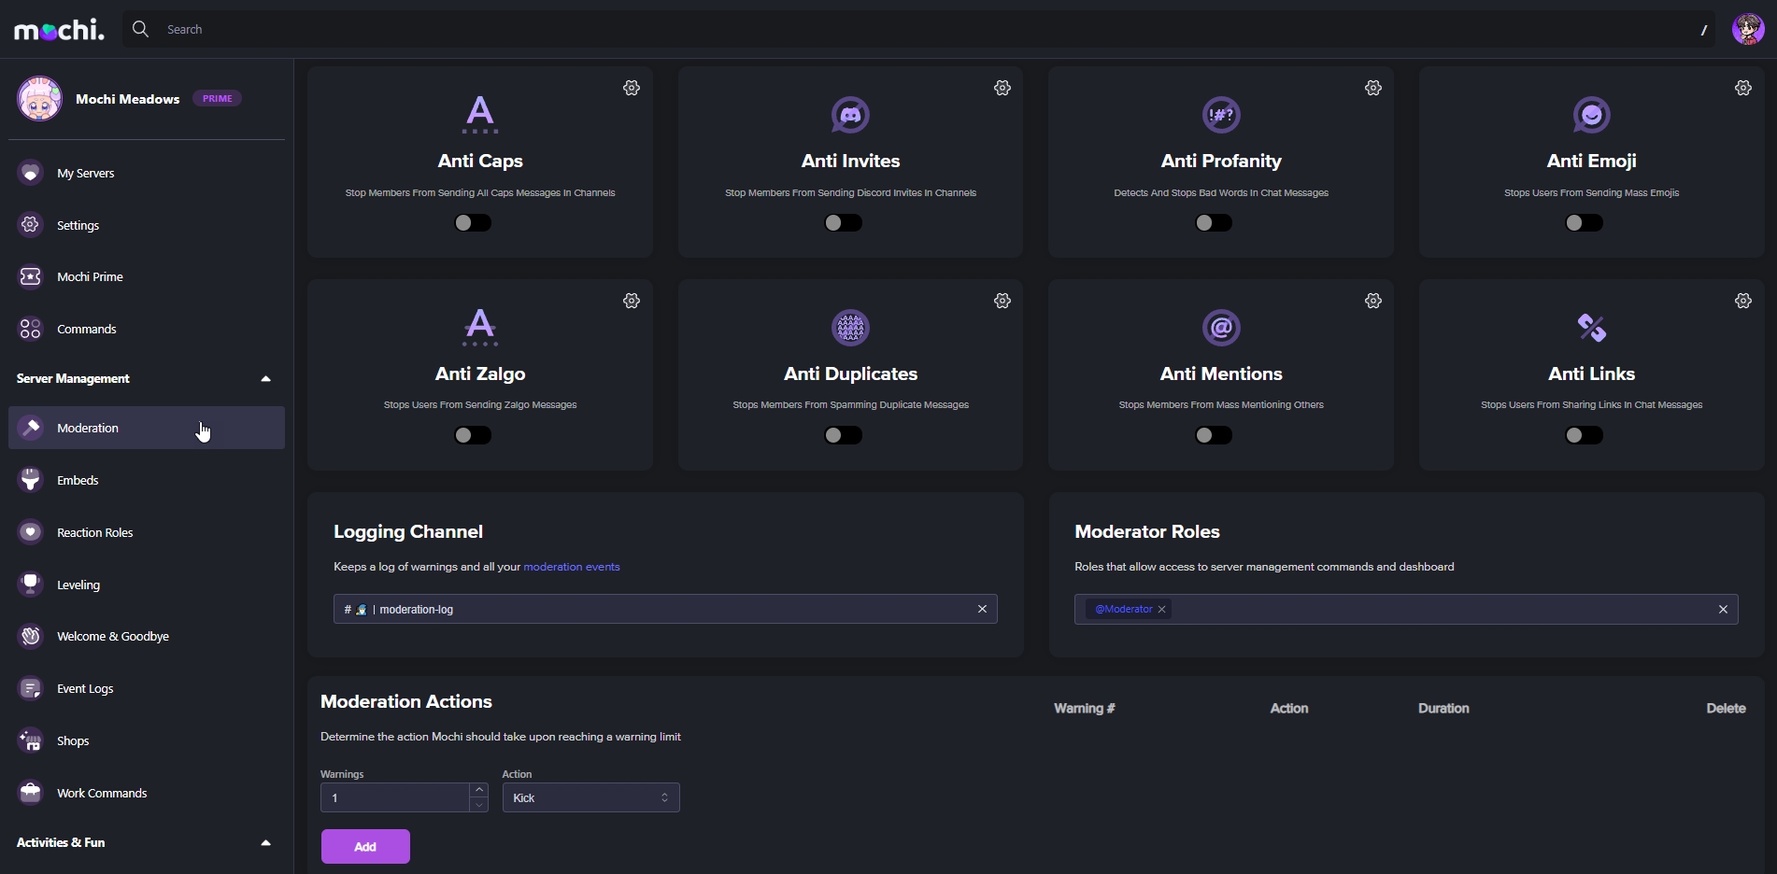Click the purple Add button
1777x874 pixels.
pyautogui.click(x=365, y=847)
